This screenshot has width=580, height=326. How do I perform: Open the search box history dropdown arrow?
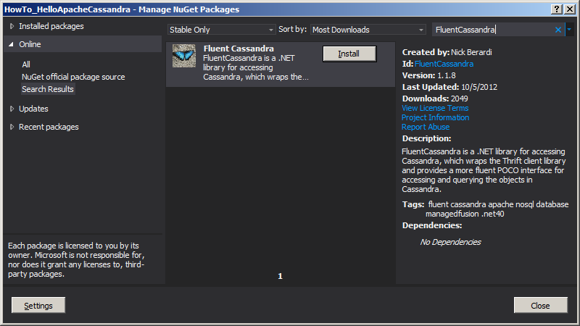(x=569, y=30)
